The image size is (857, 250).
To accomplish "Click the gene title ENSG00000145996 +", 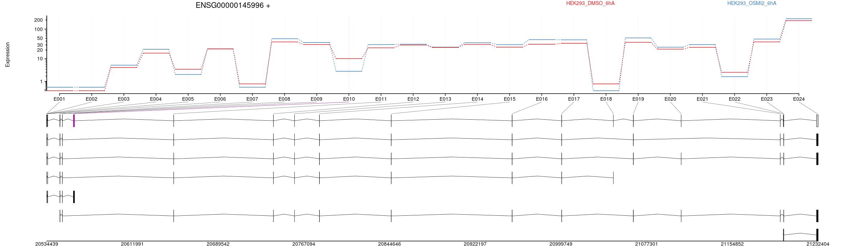I will pos(233,5).
